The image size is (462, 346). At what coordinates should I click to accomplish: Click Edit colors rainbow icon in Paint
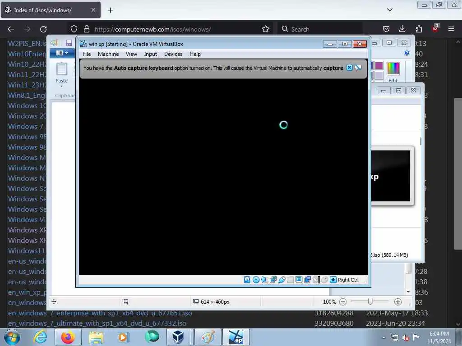[393, 68]
